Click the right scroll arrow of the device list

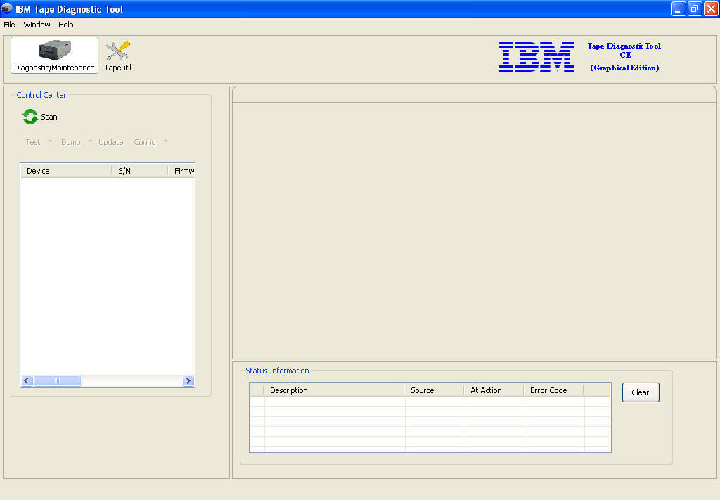187,380
